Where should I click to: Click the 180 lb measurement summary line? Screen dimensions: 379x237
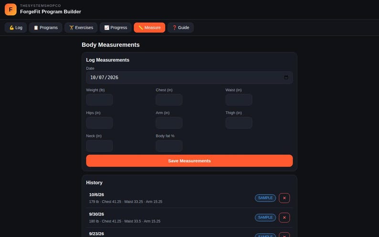click(125, 221)
